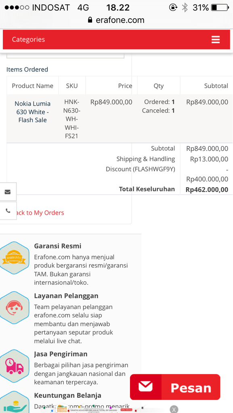
Task: Tap the battery indicator in status bar
Action: (x=220, y=8)
